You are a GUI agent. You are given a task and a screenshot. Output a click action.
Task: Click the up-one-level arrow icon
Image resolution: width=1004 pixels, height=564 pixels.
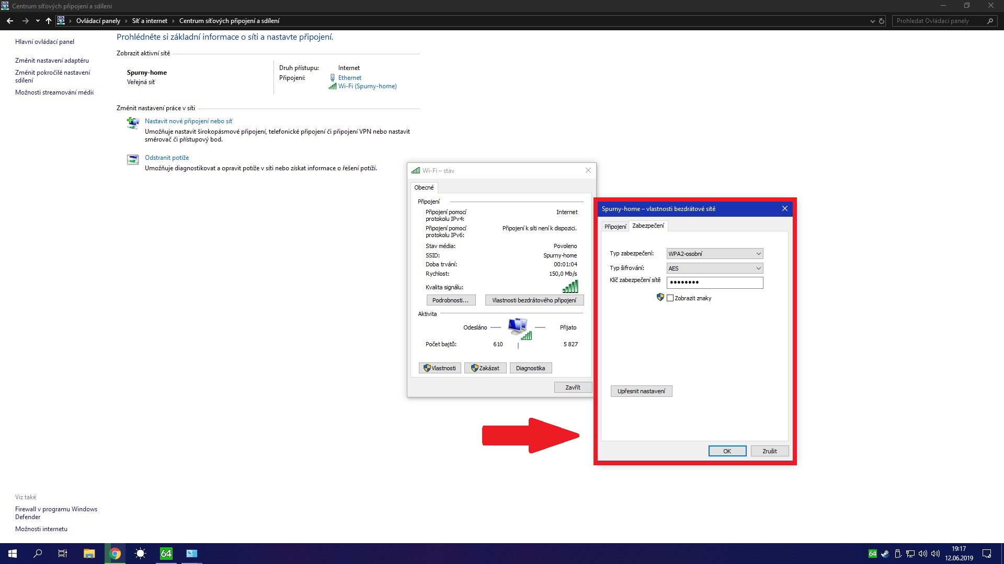pos(49,21)
